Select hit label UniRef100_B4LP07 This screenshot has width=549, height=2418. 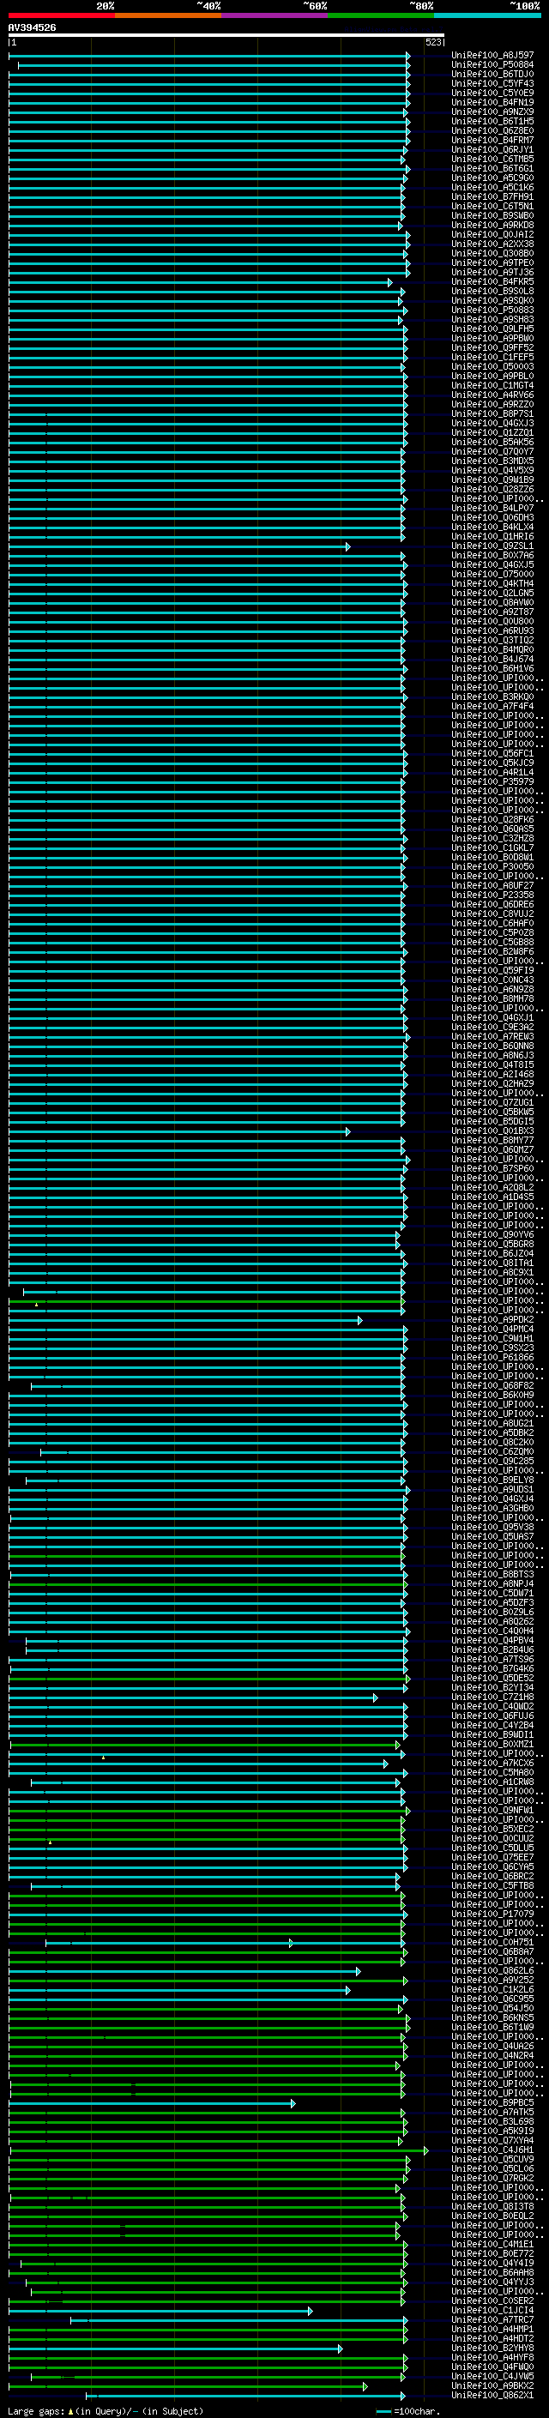point(492,509)
